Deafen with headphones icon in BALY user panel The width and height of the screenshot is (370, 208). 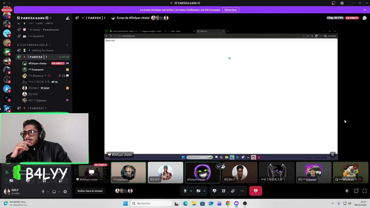[54, 192]
